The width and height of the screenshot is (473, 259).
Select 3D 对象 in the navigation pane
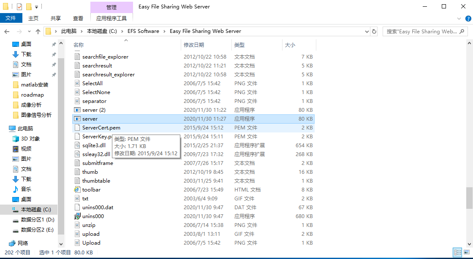click(x=30, y=139)
